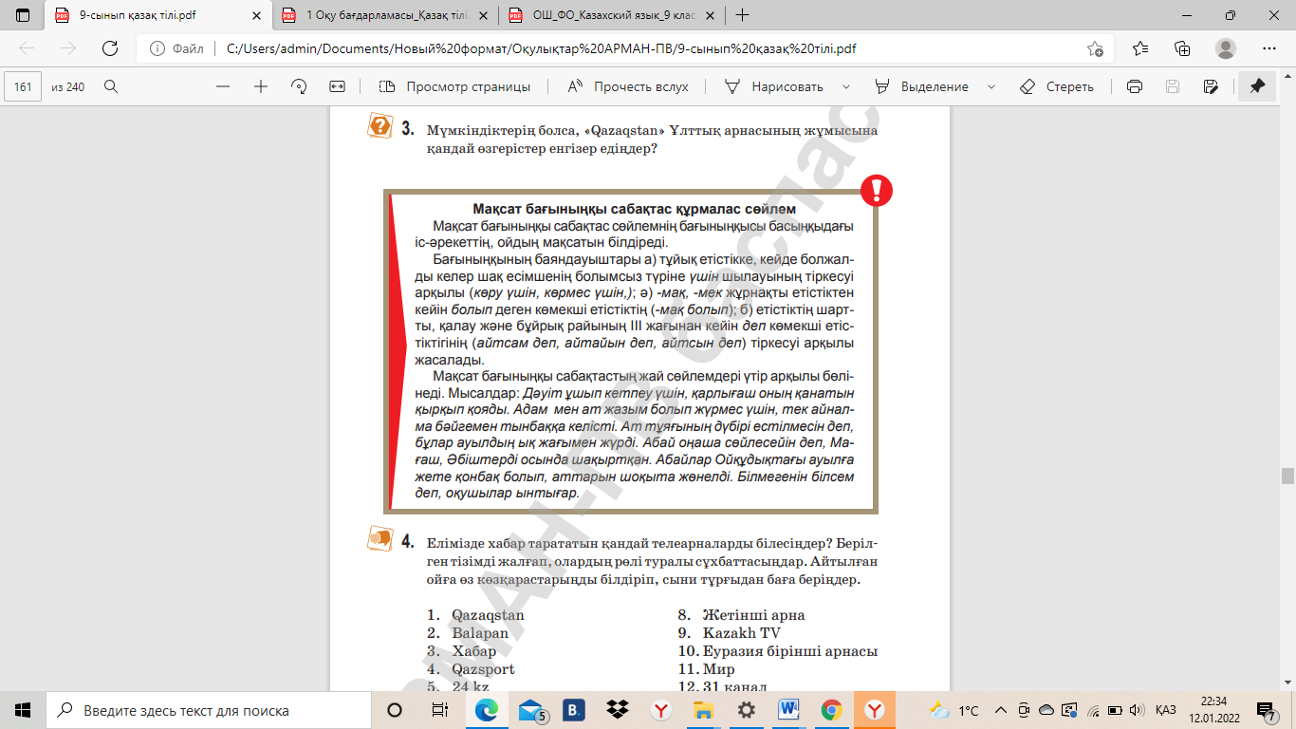Screen dimensions: 1296x729
Task: Click the Windows taskbar search box
Action: [209, 710]
